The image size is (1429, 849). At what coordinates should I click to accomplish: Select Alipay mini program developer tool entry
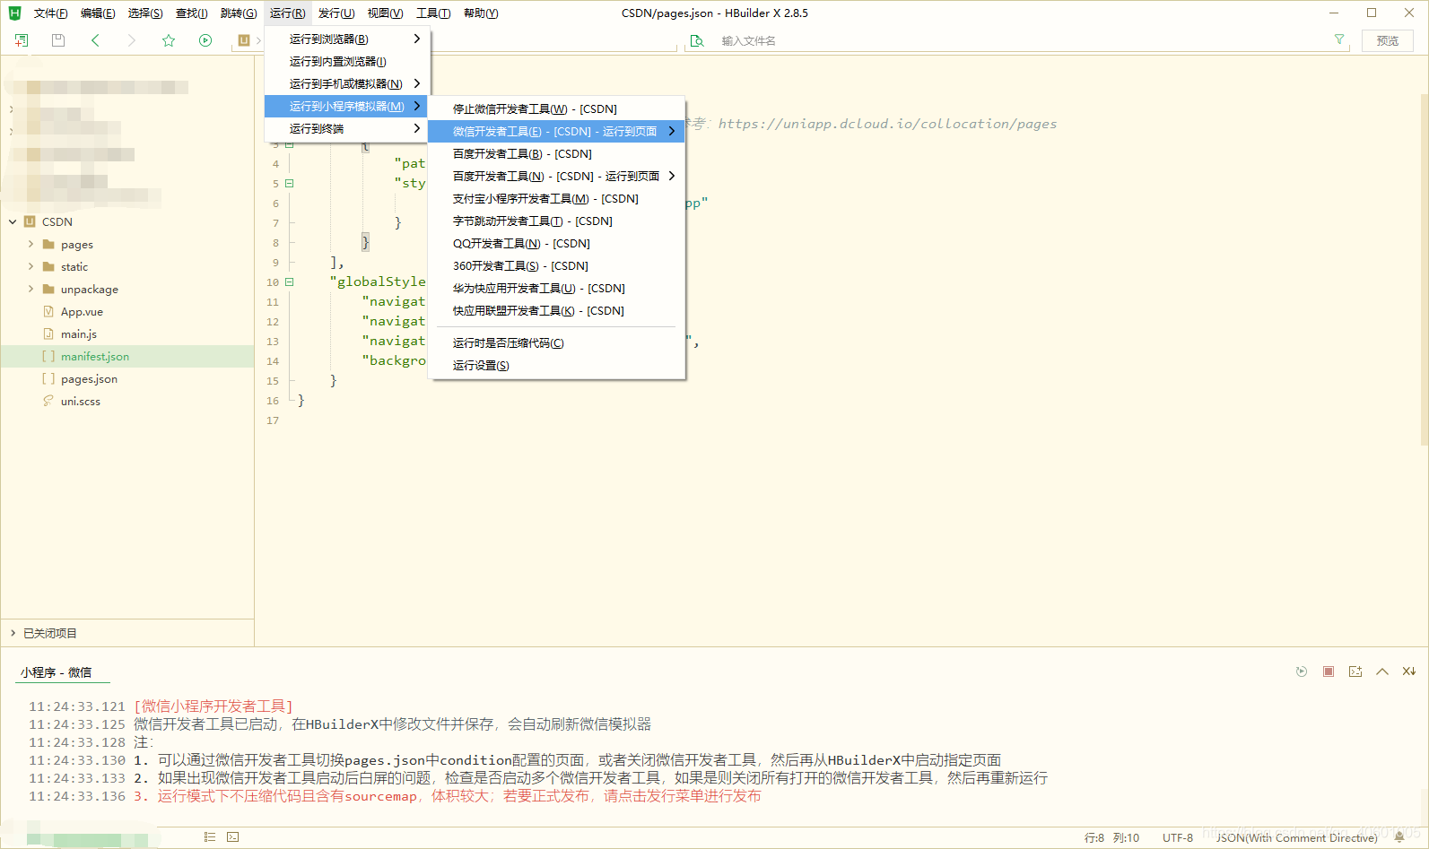556,198
